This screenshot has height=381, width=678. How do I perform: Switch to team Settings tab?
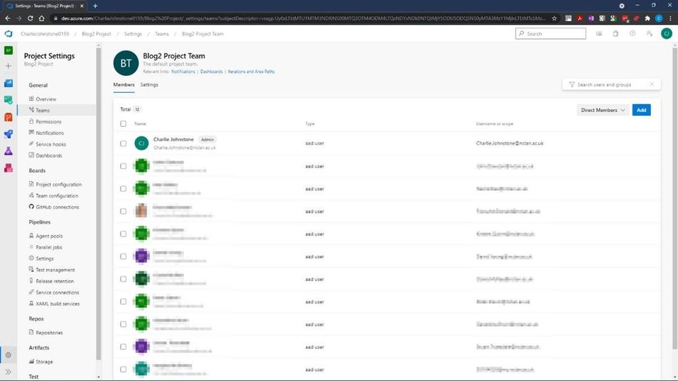(x=149, y=85)
